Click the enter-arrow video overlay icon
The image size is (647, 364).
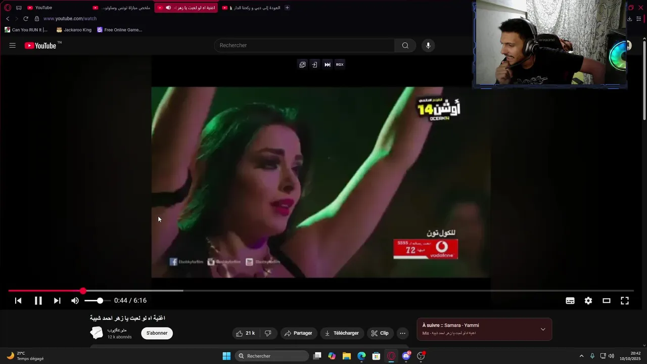pyautogui.click(x=314, y=65)
